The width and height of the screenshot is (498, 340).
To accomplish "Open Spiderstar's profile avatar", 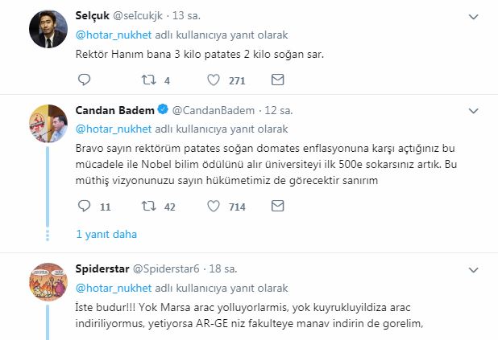I will 48,281.
